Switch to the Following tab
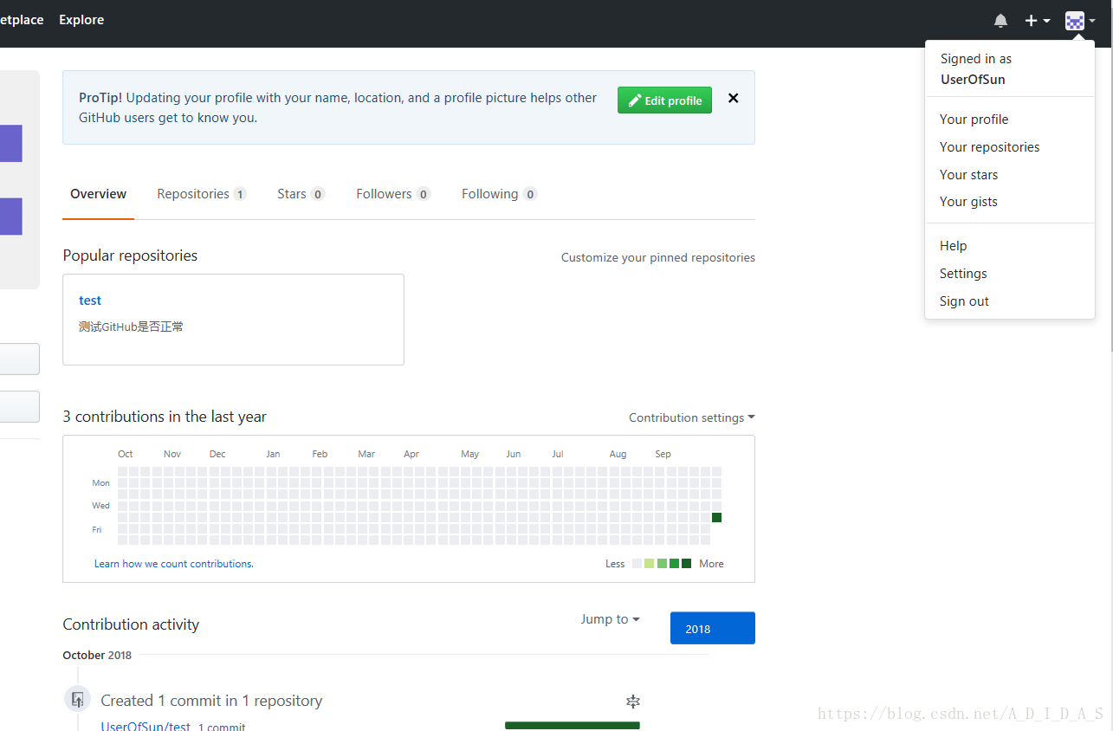Image resolution: width=1113 pixels, height=731 pixels. (x=499, y=194)
